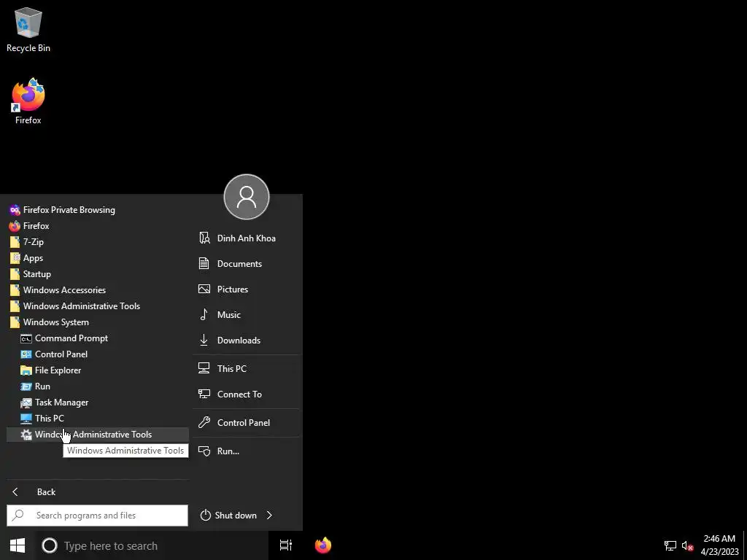The height and width of the screenshot is (560, 747).
Task: Open This PC in the right pane
Action: pos(247,368)
